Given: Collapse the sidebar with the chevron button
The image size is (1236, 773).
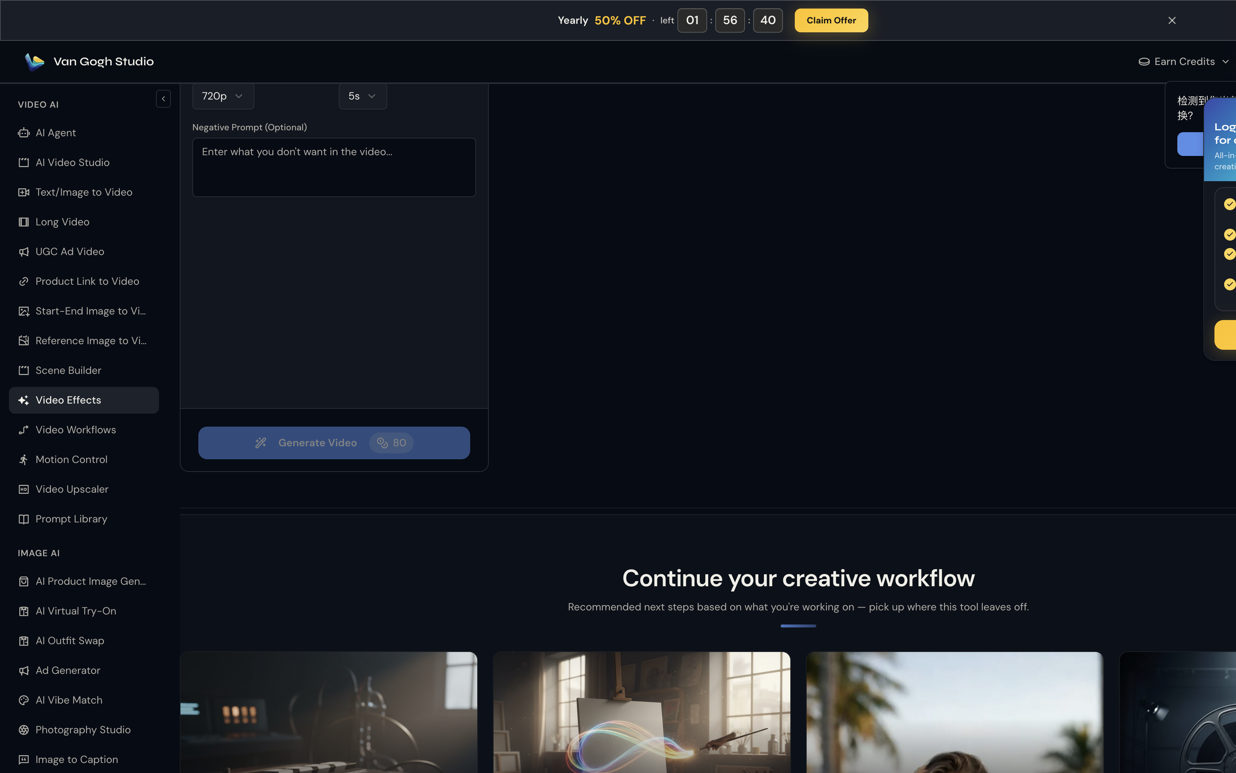Looking at the screenshot, I should (x=163, y=99).
